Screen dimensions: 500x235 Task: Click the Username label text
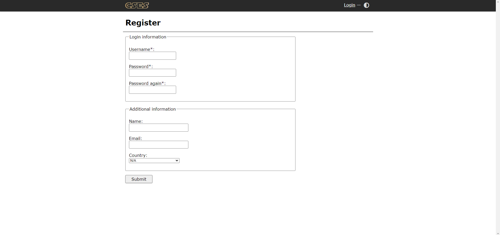[x=139, y=50]
